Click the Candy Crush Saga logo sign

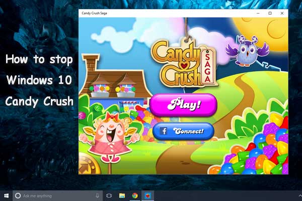pyautogui.click(x=184, y=63)
